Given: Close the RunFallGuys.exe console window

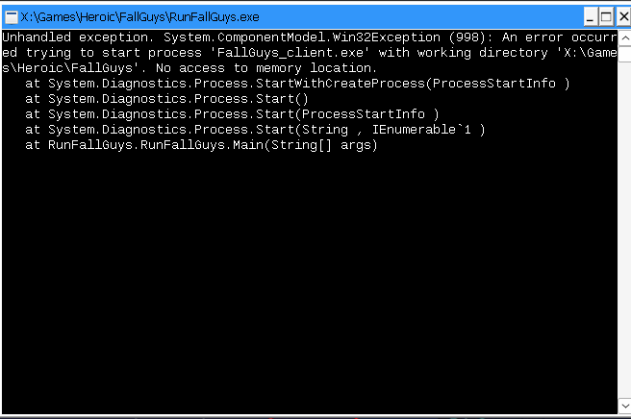Looking at the screenshot, I should point(621,16).
